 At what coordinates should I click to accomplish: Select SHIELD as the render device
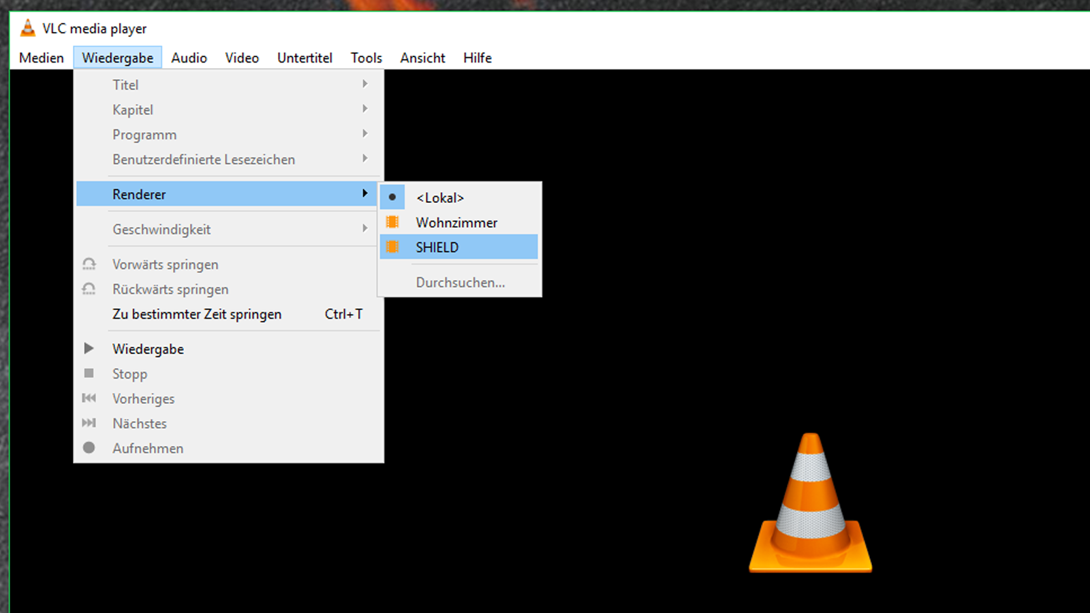pyautogui.click(x=437, y=247)
